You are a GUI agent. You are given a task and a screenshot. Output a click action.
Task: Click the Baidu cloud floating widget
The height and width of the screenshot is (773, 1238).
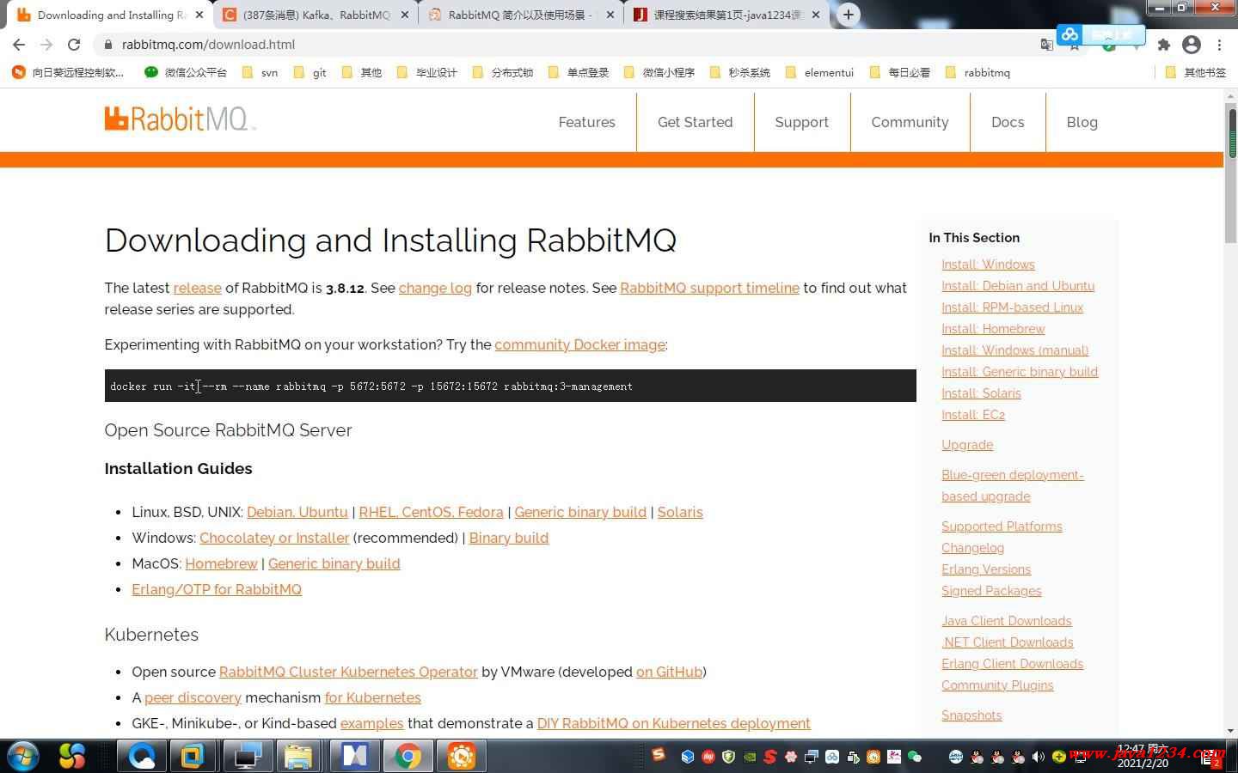click(x=1100, y=34)
